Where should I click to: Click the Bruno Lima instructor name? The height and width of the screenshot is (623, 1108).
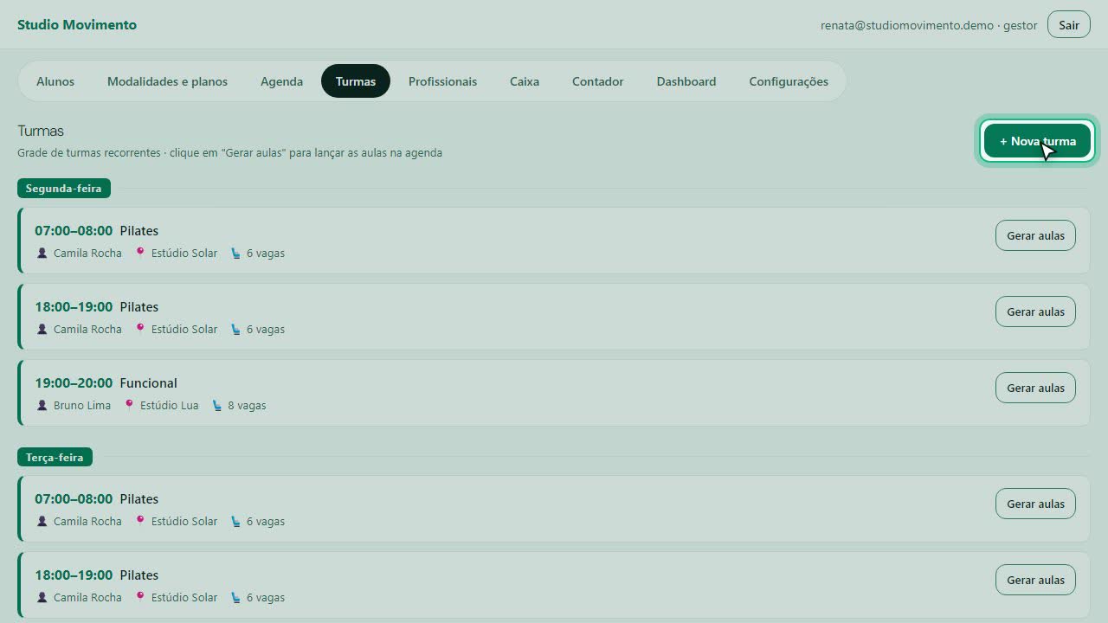[82, 406]
